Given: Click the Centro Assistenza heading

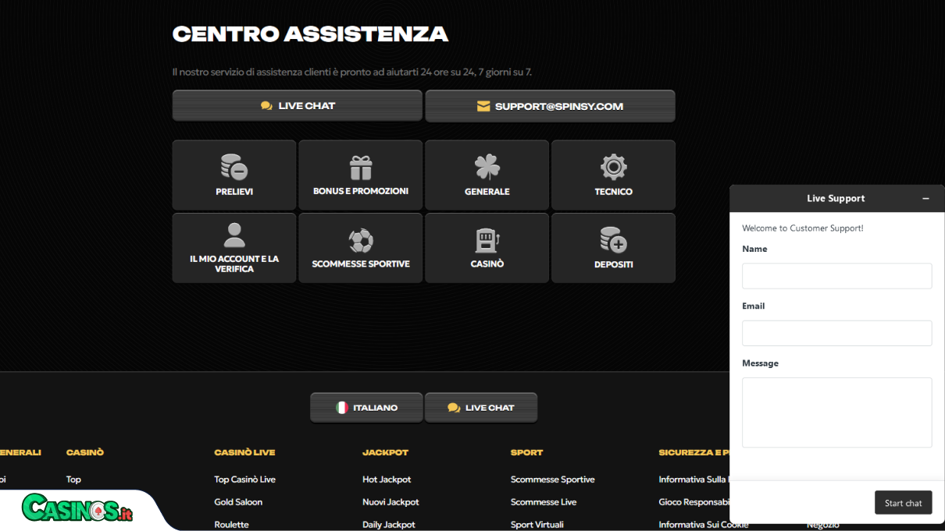Looking at the screenshot, I should (x=310, y=34).
